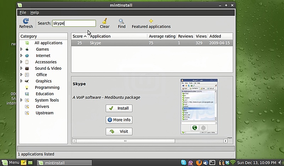Click the Install button for Skype

(x=119, y=108)
